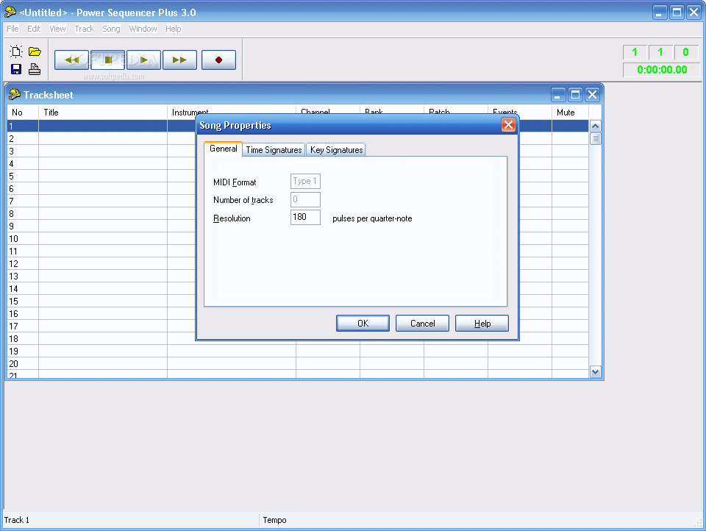Click the Print icon in toolbar
This screenshot has height=531, width=706.
coord(35,69)
